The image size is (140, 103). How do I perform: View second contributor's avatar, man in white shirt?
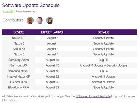[x=40, y=20]
